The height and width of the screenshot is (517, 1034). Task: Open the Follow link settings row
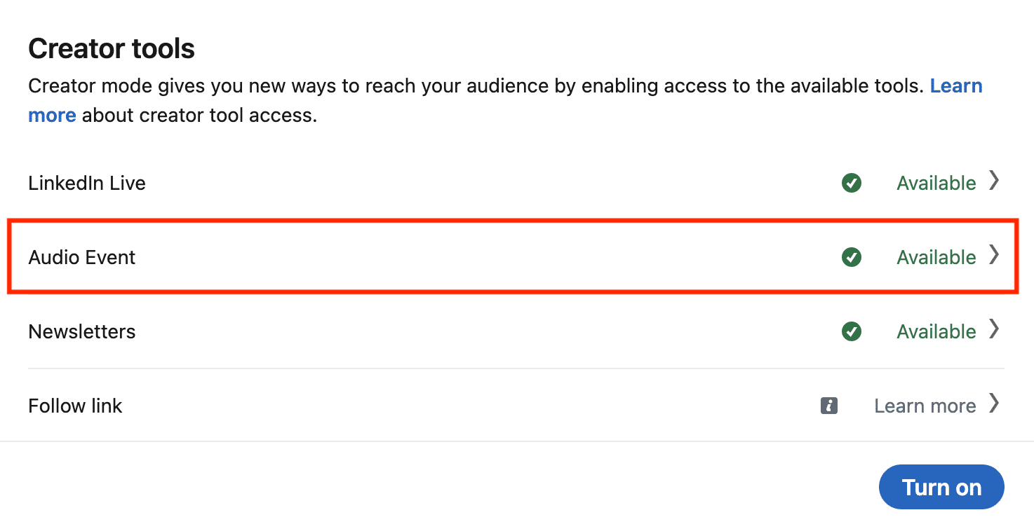click(x=491, y=406)
